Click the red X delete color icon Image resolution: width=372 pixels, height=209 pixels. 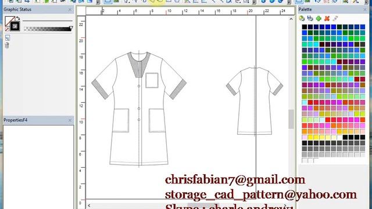click(x=327, y=18)
